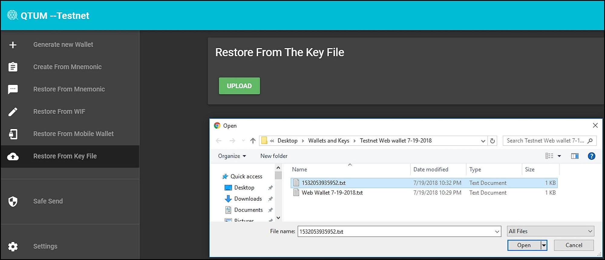Choose Restore From WIF in the sidebar
The width and height of the screenshot is (605, 260).
pyautogui.click(x=59, y=112)
